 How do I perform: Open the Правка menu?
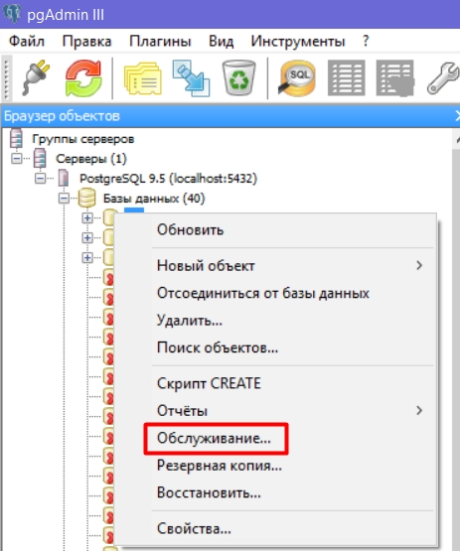[x=86, y=41]
